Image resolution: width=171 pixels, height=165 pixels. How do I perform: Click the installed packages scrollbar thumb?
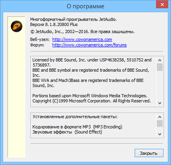tap(160, 124)
